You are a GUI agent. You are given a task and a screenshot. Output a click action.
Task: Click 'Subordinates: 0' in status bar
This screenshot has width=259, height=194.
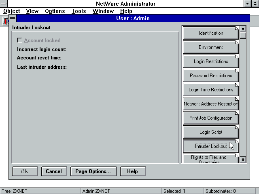221,191
